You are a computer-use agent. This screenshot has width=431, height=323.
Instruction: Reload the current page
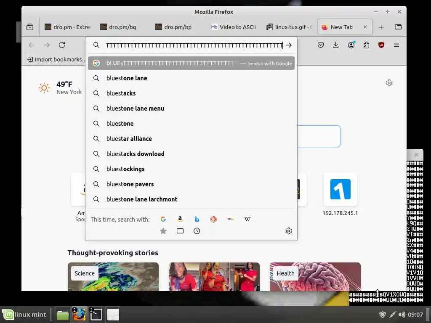[62, 45]
